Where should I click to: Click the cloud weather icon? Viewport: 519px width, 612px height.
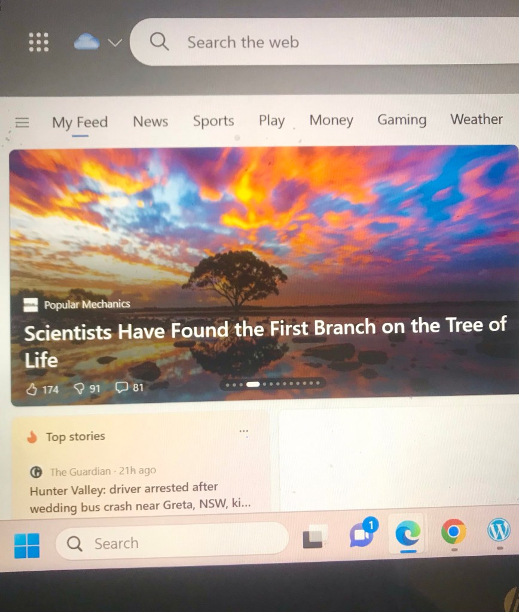(87, 41)
